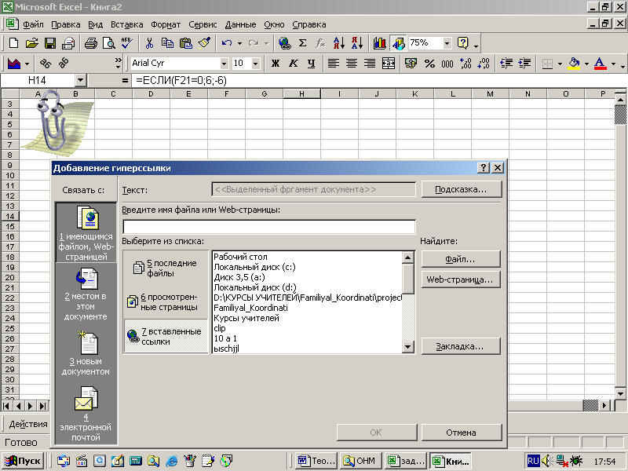Toggle left text alignment
Viewport: 628px width, 471px height.
[333, 64]
